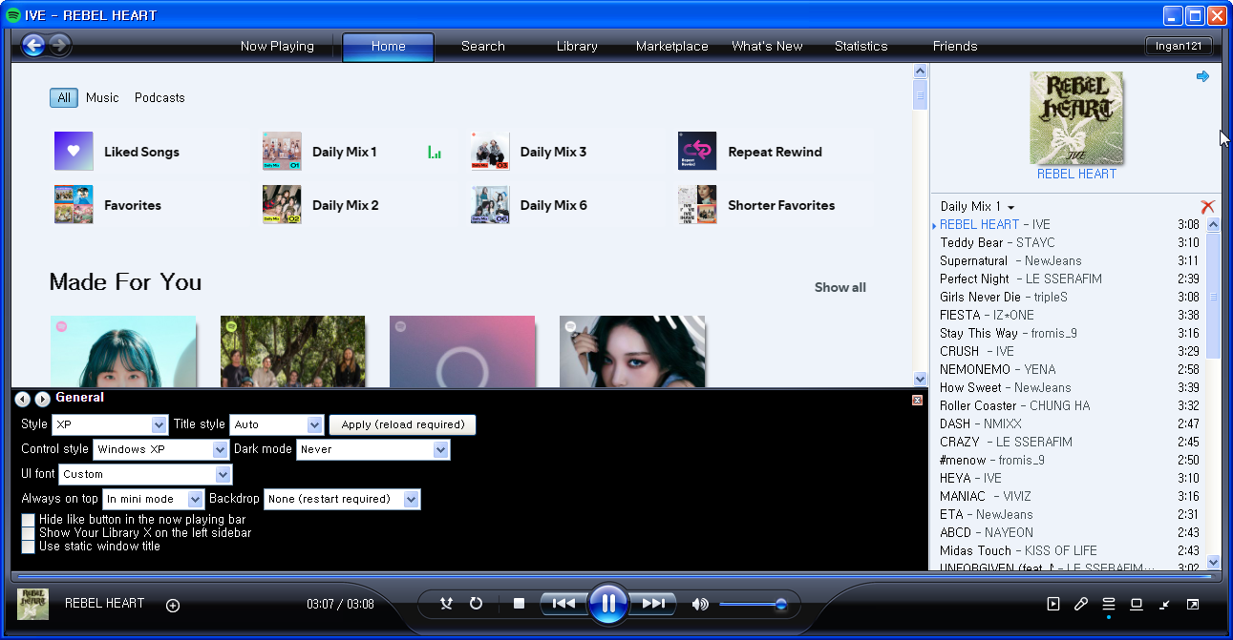Pause the current song
The image size is (1233, 640).
coord(608,604)
